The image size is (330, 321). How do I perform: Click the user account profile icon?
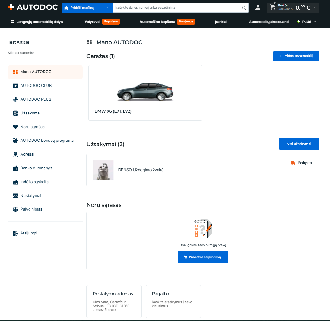(258, 8)
